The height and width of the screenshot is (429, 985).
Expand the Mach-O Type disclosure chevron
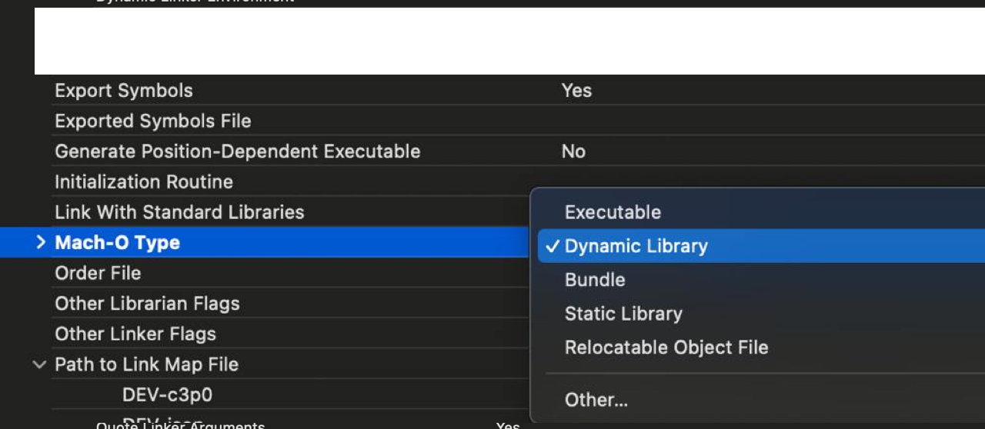[x=41, y=242]
